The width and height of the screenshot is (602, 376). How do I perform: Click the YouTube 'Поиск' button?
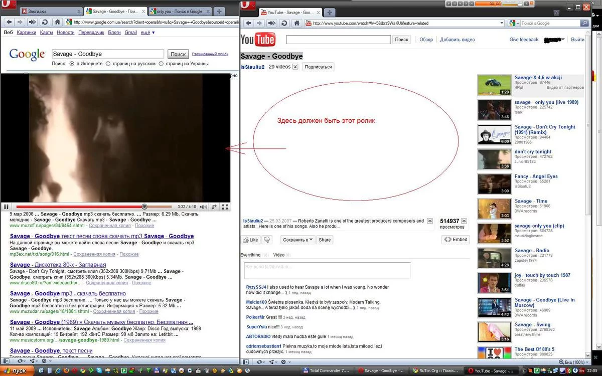(402, 40)
